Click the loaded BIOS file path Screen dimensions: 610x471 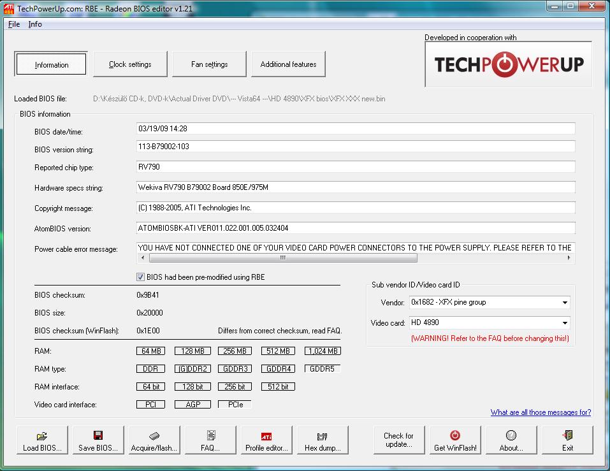point(239,99)
